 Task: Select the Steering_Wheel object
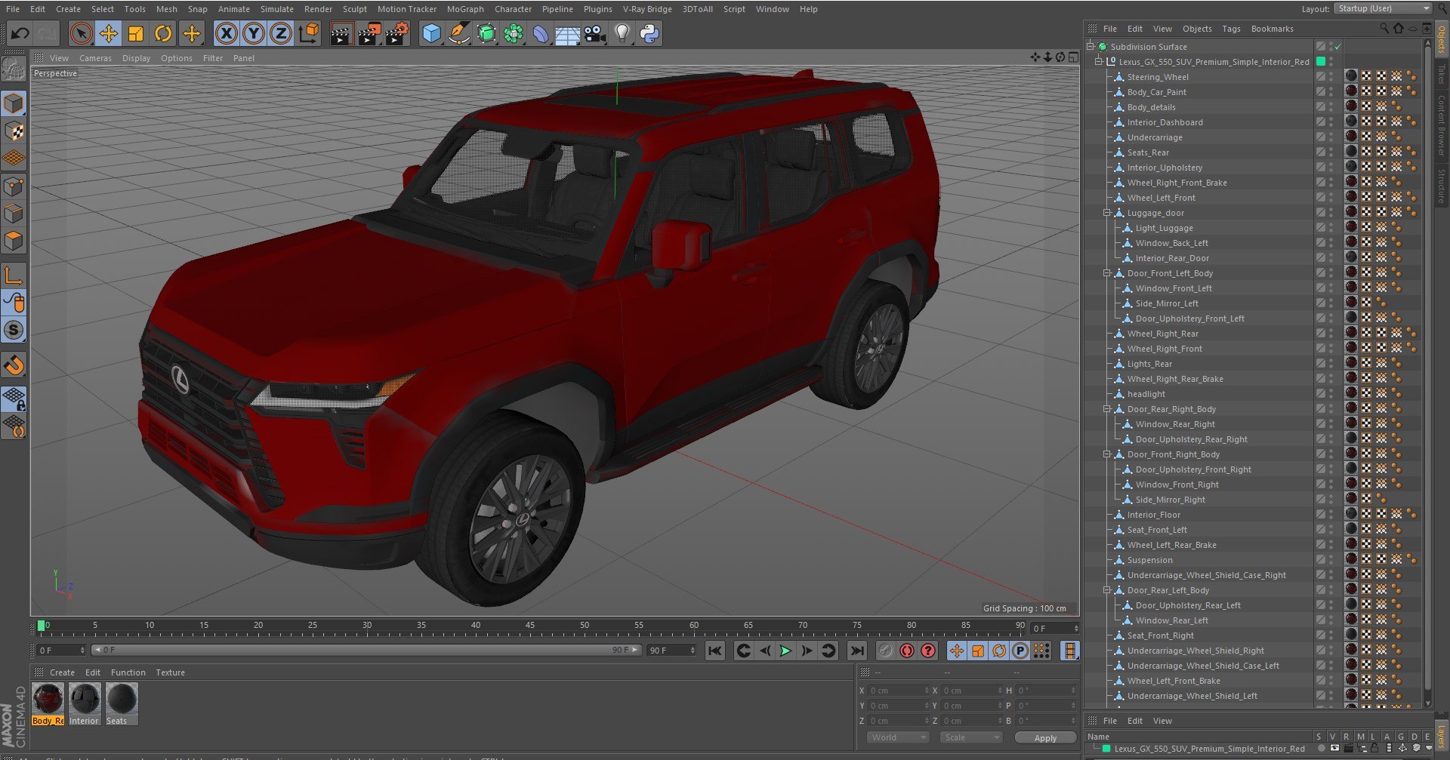pos(1158,77)
